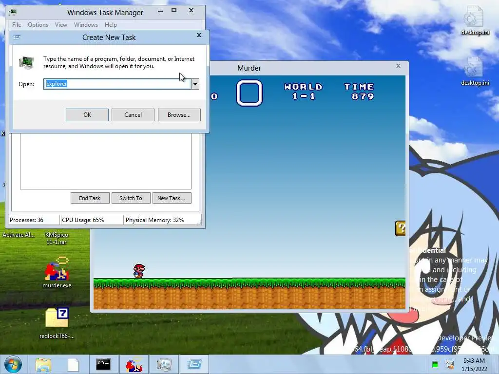Screen dimensions: 499x374
Task: Click the question mark block in Murder game
Action: point(400,228)
